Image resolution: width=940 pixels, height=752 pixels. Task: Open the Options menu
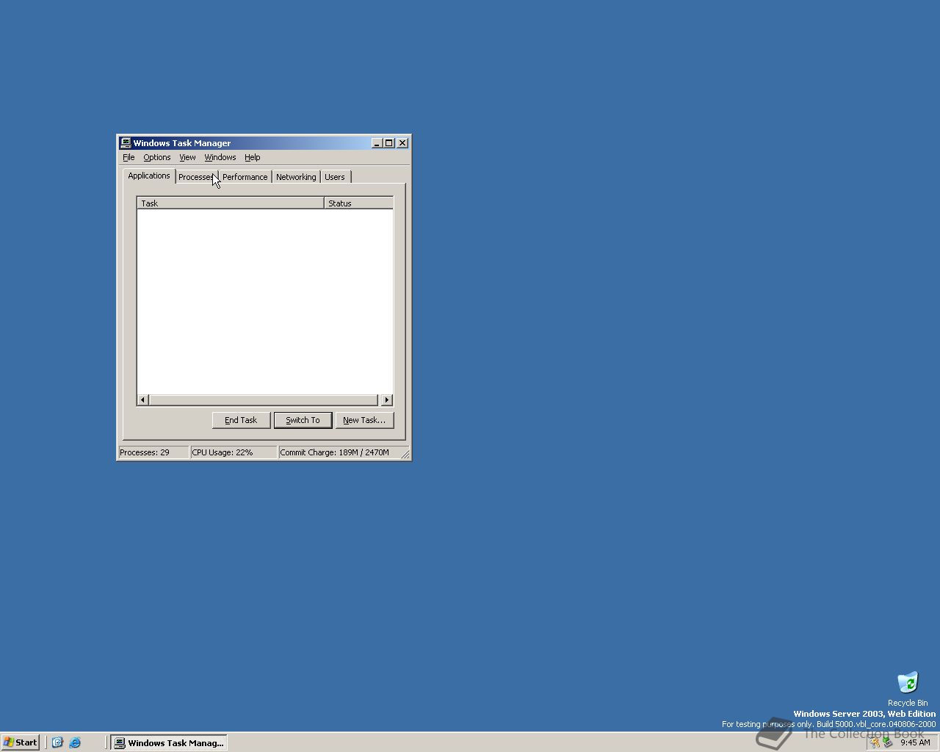(157, 157)
